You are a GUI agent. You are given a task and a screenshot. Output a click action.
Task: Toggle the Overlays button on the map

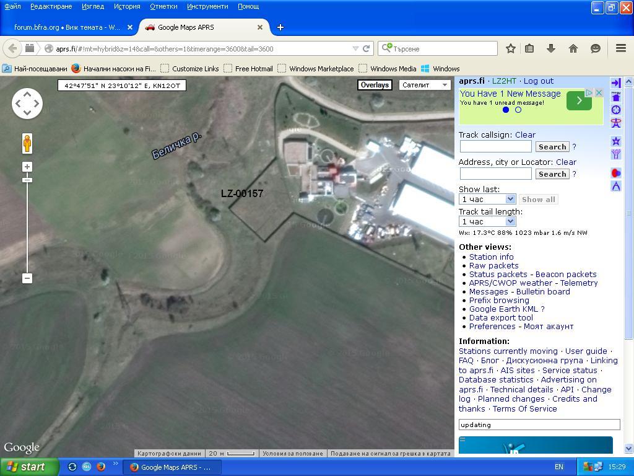pyautogui.click(x=375, y=85)
